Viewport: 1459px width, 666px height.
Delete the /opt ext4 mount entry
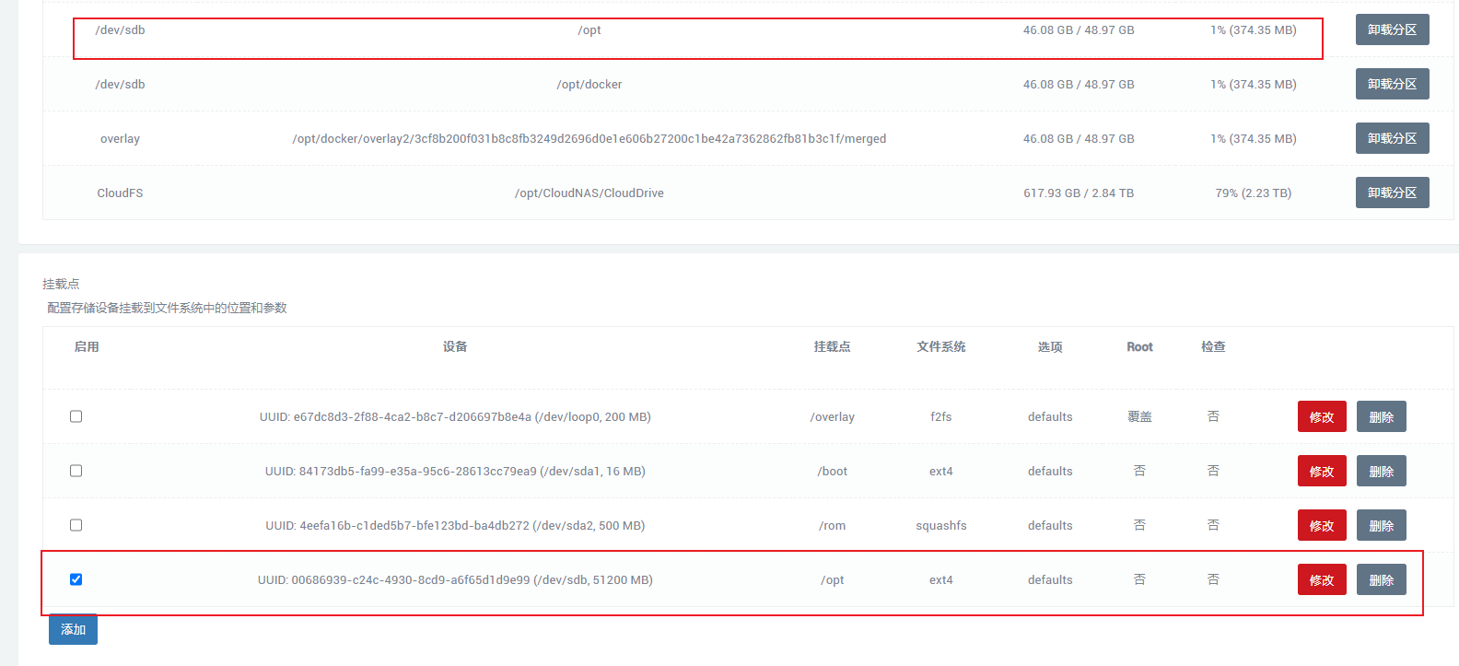(x=1381, y=580)
